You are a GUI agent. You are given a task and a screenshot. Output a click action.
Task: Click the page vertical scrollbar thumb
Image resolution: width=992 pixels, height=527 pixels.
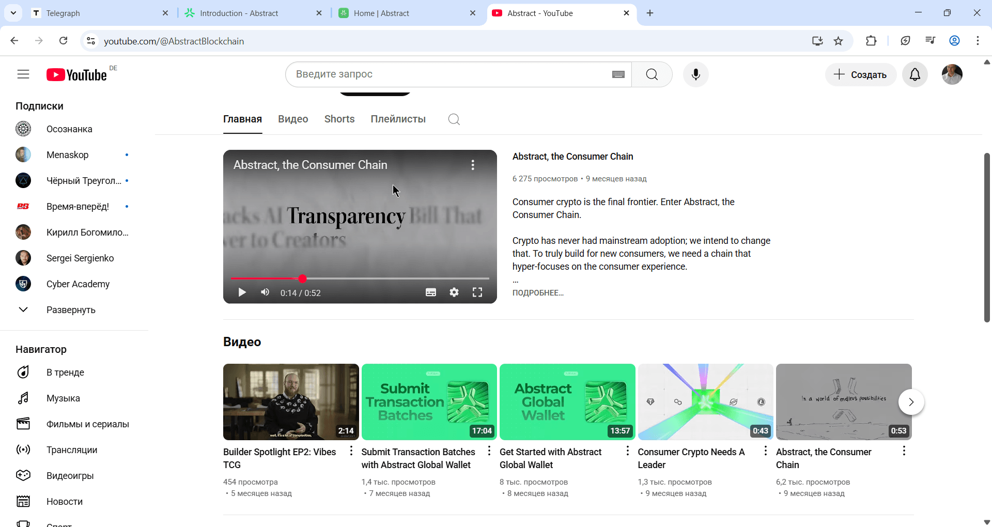pos(987,238)
